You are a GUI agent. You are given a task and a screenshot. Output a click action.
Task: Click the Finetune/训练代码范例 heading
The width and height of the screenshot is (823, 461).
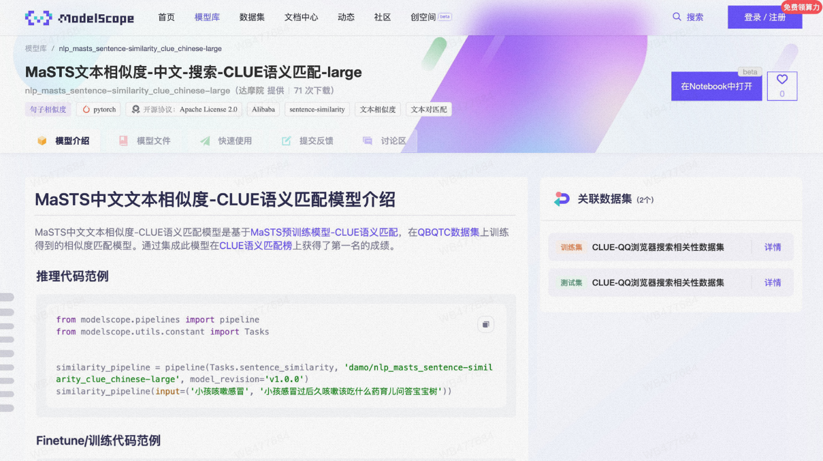98,441
